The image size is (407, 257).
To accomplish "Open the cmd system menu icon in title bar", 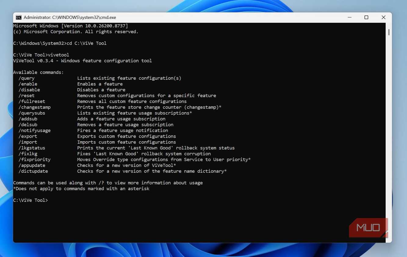I will coord(19,17).
